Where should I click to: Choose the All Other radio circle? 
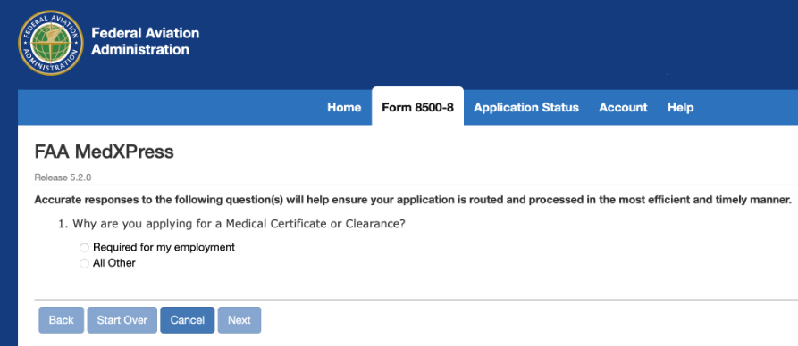85,264
